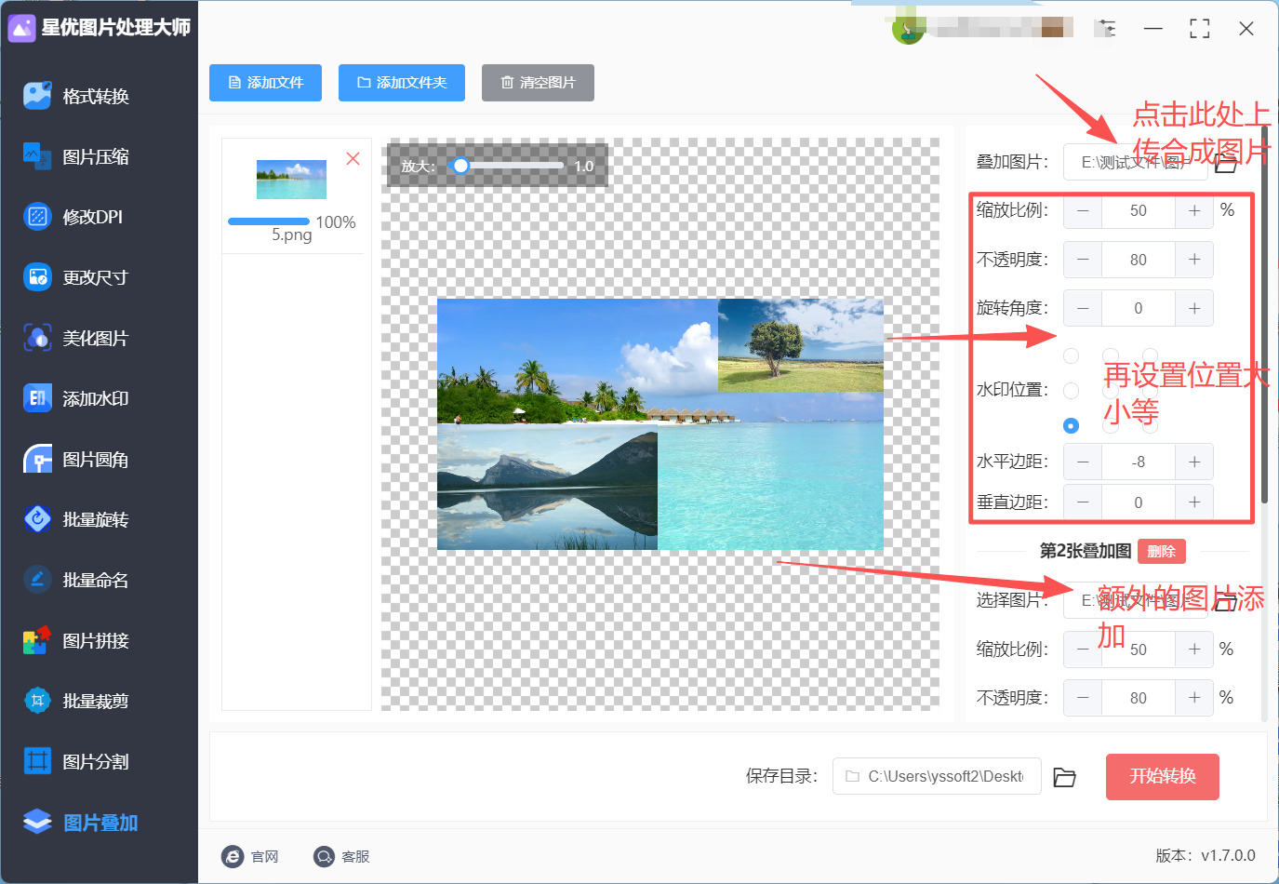Viewport: 1279px width, 884px height.
Task: Click the 版本: v1.7.0.0 text
Action: tap(1206, 856)
